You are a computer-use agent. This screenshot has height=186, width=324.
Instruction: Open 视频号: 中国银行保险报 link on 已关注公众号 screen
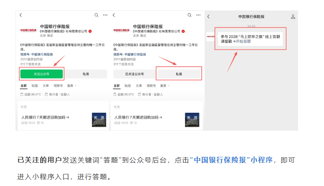(129, 55)
